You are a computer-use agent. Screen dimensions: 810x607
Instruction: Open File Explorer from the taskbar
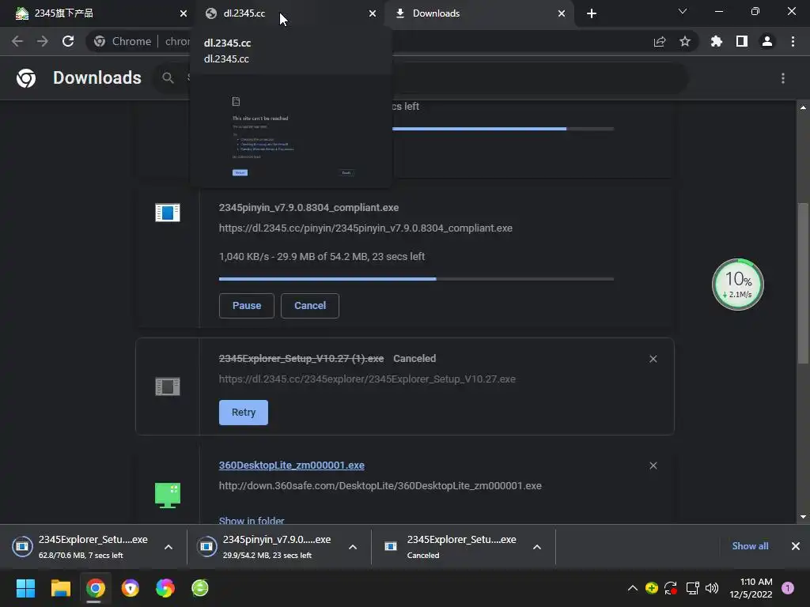(x=60, y=588)
